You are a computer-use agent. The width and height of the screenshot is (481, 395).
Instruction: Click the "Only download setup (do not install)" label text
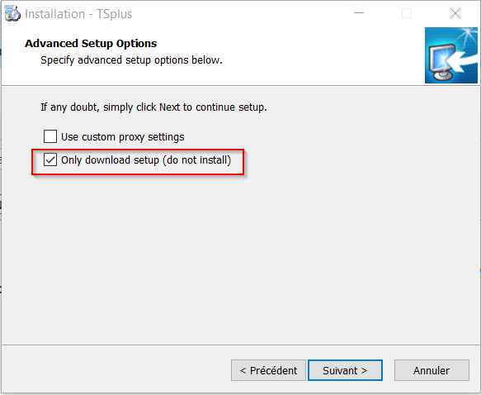point(146,160)
